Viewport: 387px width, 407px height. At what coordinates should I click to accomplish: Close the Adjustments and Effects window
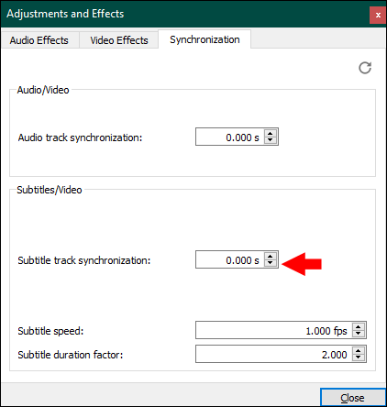point(378,15)
